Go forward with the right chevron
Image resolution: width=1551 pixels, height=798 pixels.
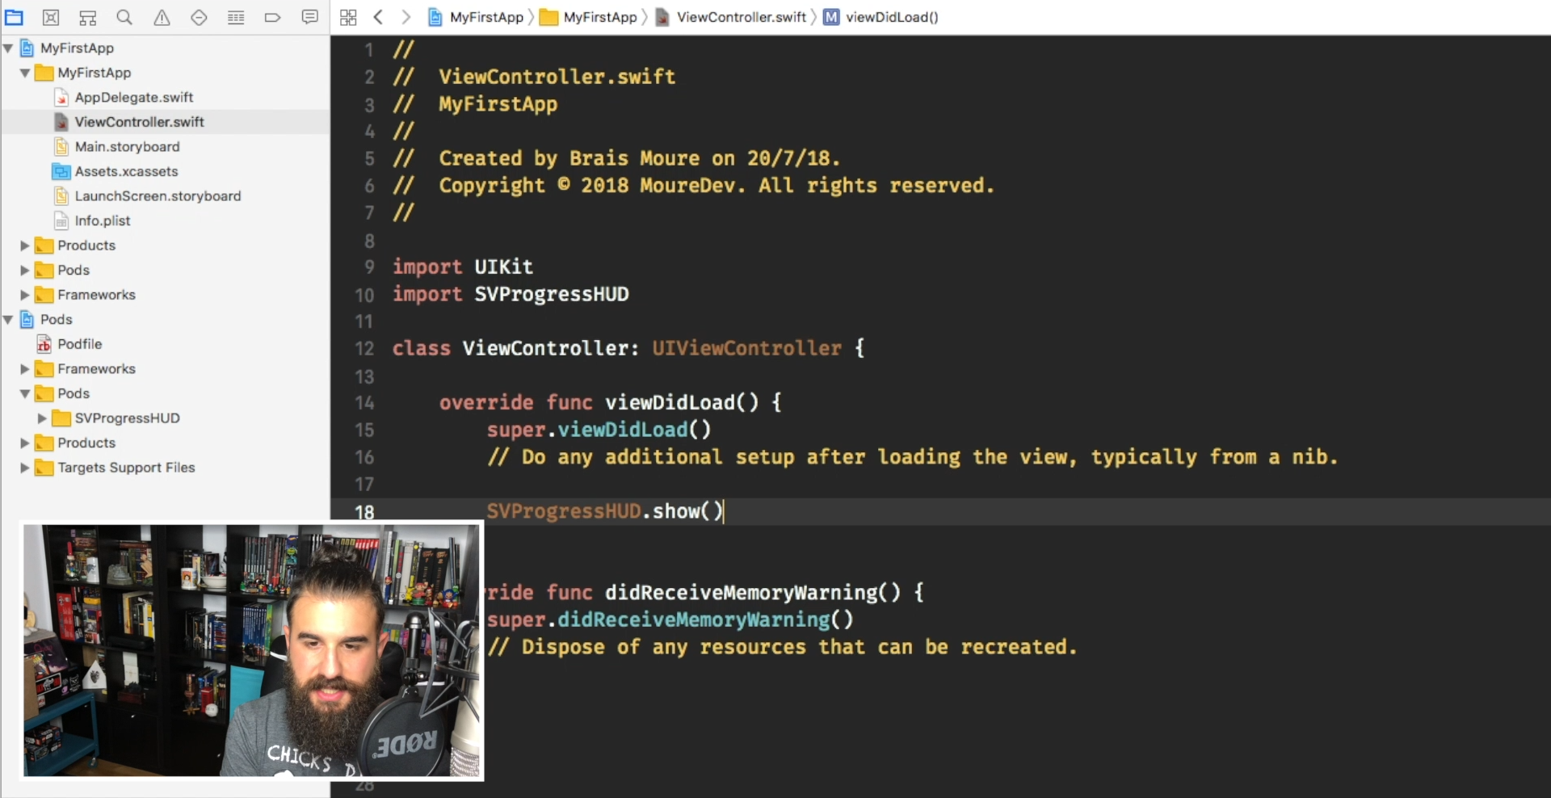[x=406, y=17]
